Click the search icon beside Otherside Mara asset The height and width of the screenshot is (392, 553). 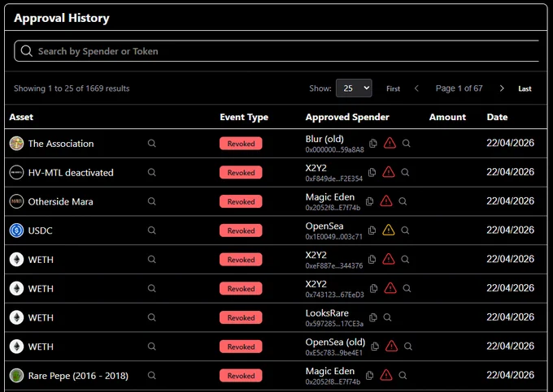click(x=151, y=201)
